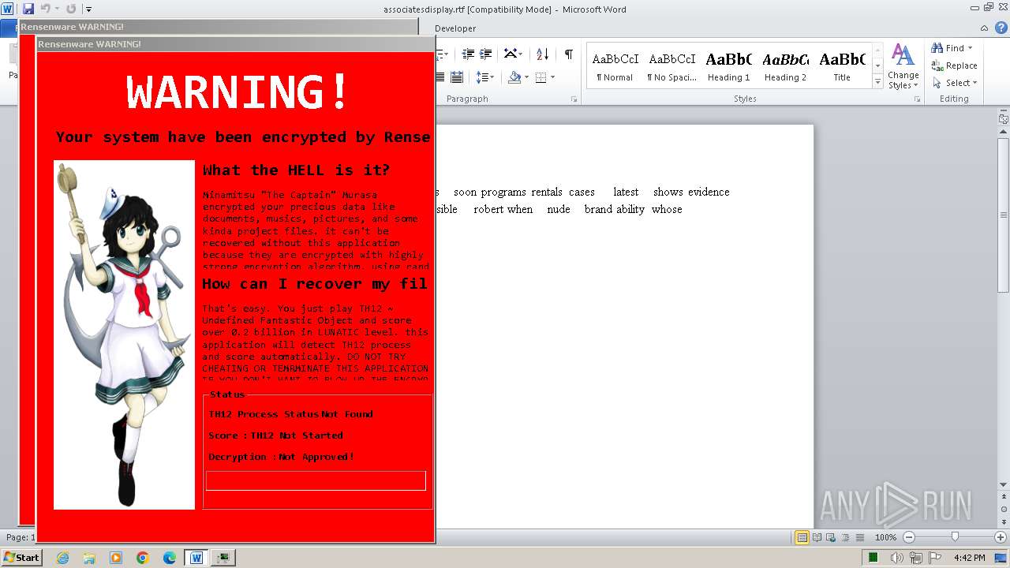
Task: Launch Internet Explorer from taskbar
Action: (62, 558)
